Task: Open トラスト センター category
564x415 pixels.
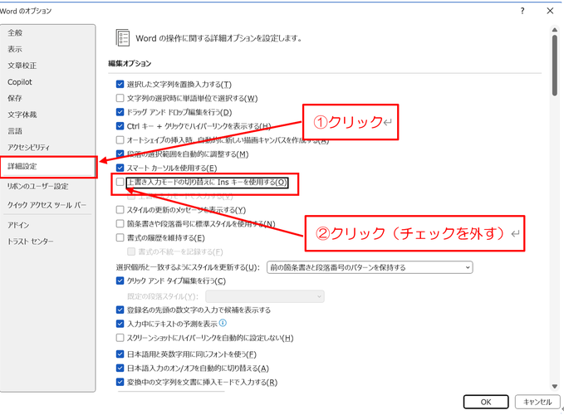Action: (x=31, y=241)
